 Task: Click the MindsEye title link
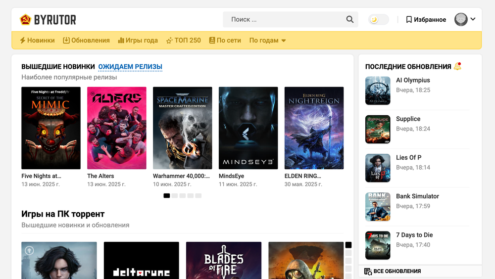pos(231,176)
